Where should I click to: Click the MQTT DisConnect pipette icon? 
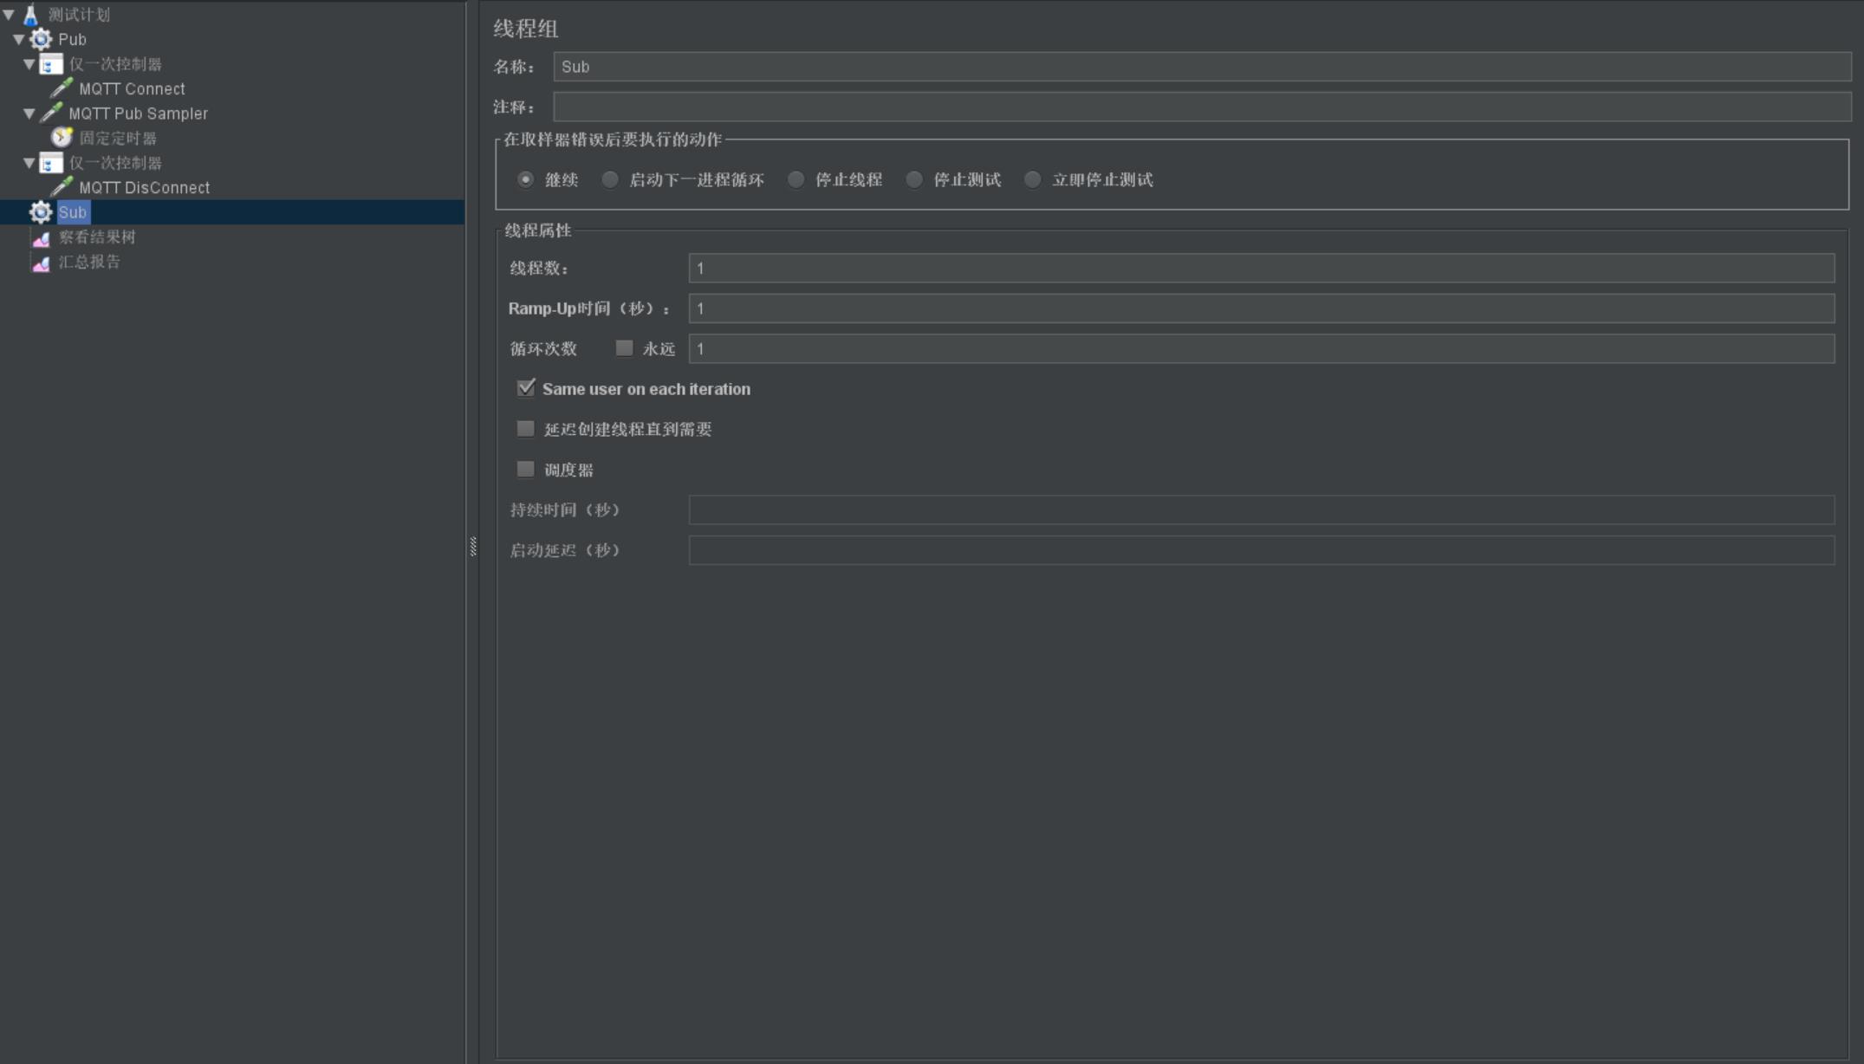point(62,187)
